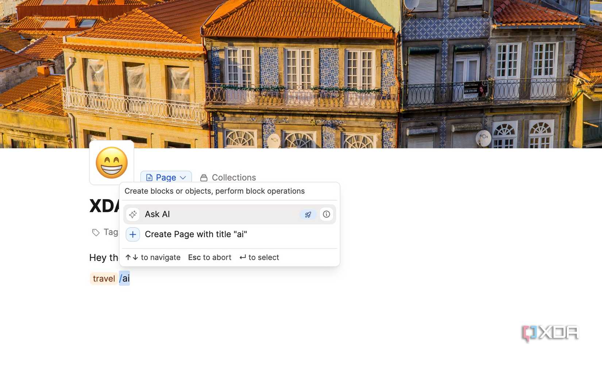Image resolution: width=602 pixels, height=366 pixels.
Task: Open the travel tag link
Action: [104, 279]
